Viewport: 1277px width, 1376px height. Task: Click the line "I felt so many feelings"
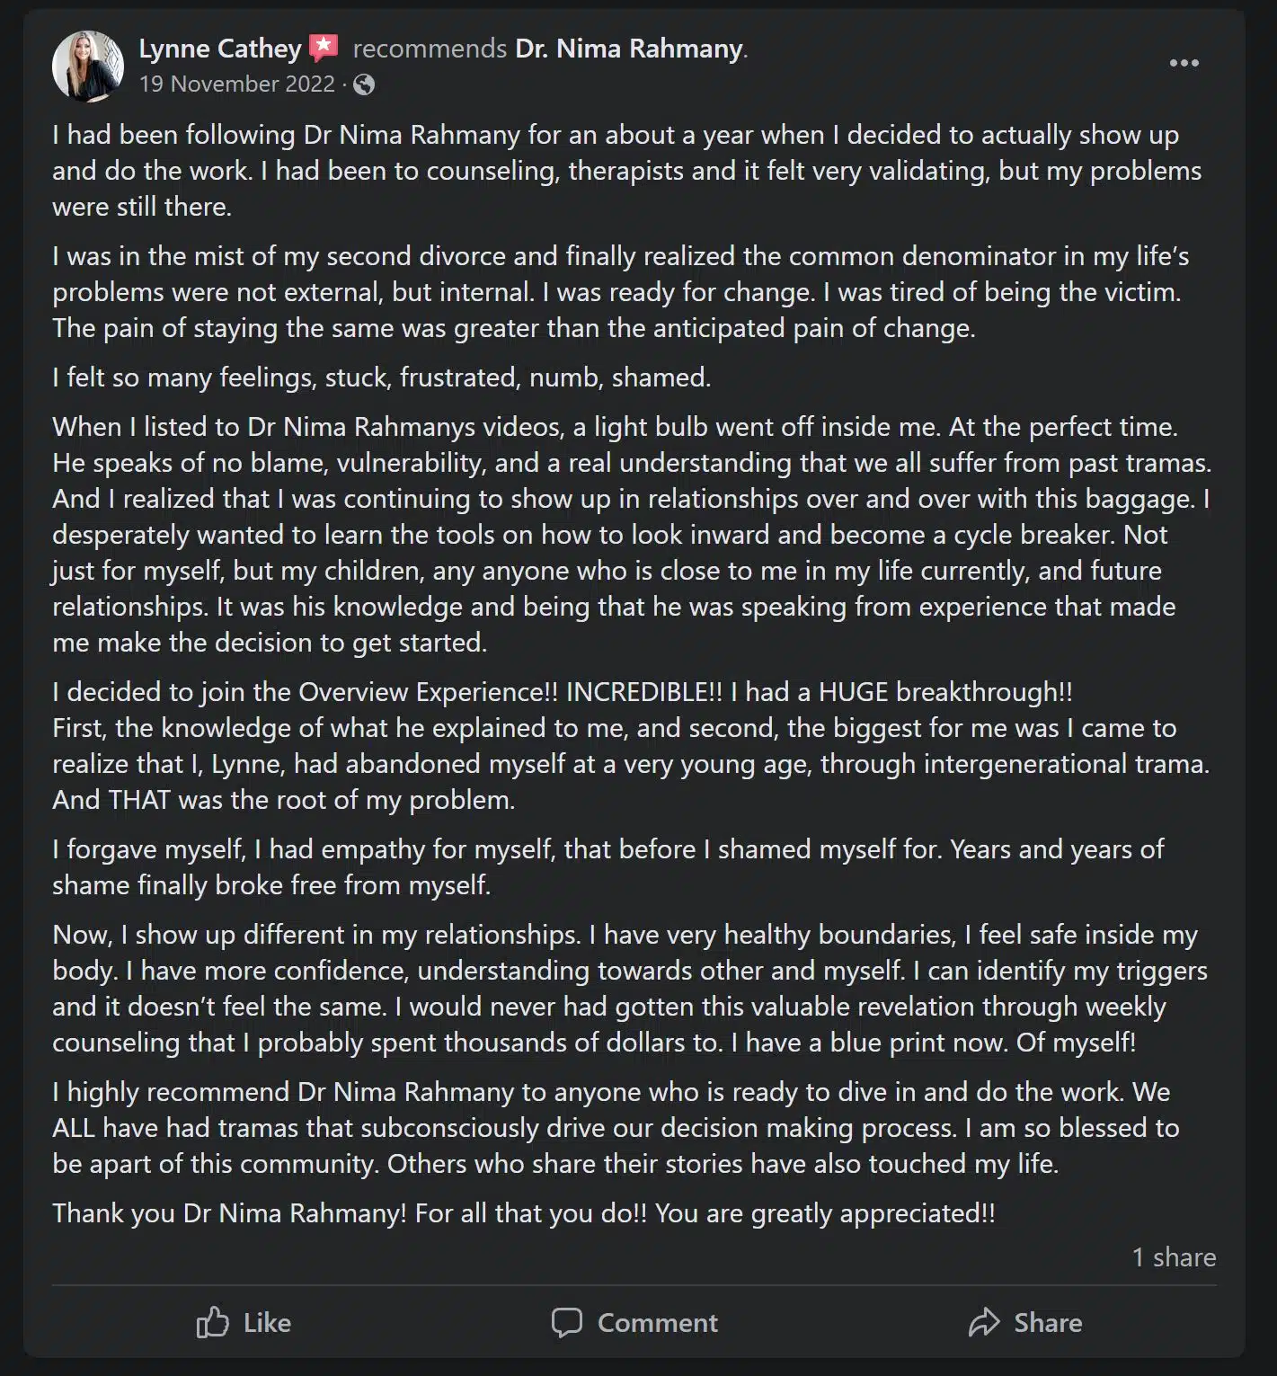[x=381, y=377]
